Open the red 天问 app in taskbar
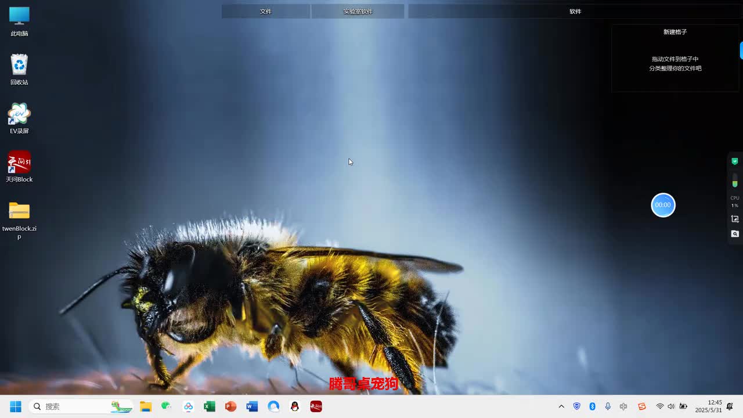The image size is (743, 418). (316, 406)
